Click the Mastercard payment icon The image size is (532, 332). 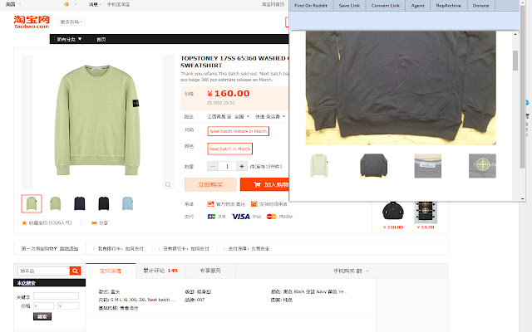pyautogui.click(x=272, y=217)
